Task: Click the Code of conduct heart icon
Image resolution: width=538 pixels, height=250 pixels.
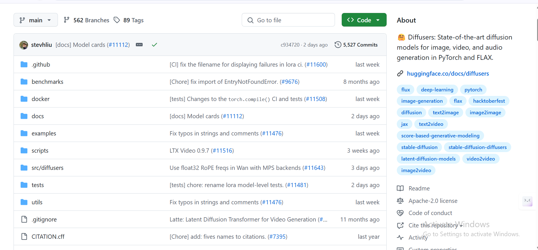Action: coord(400,213)
